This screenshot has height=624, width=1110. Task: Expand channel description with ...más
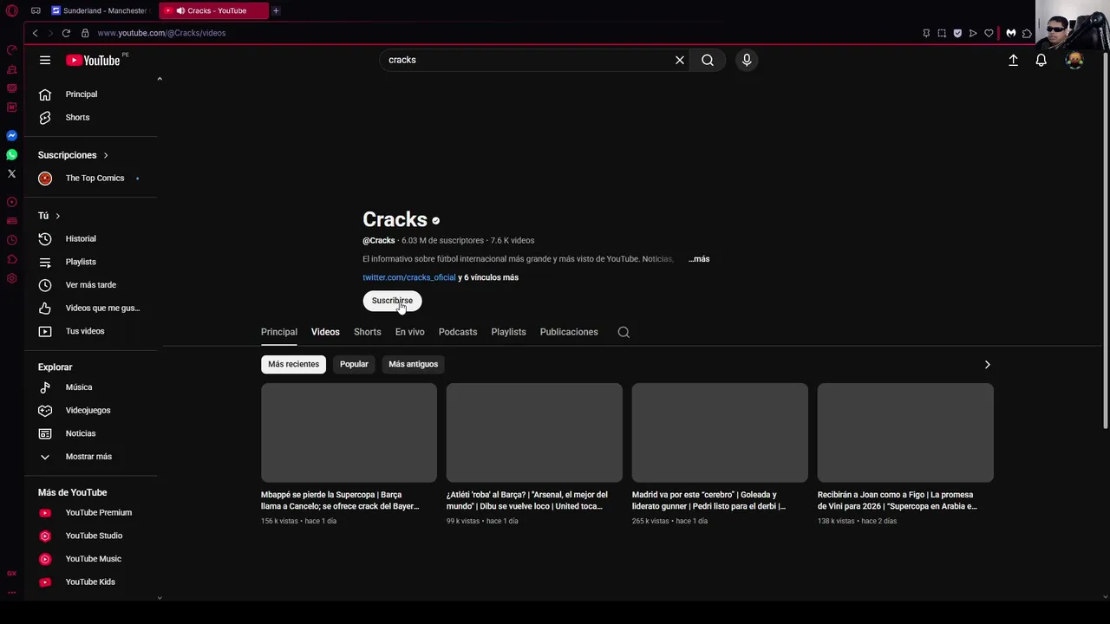699,259
